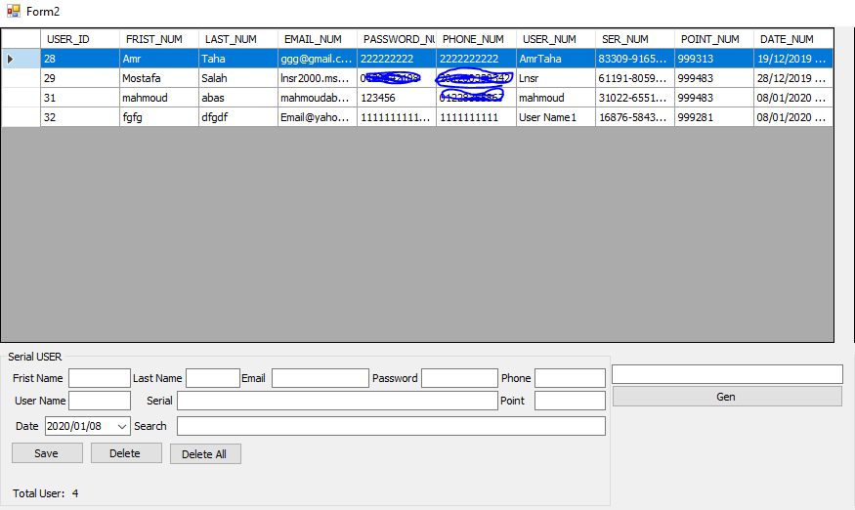The height and width of the screenshot is (510, 855).
Task: Open the Date picker dropdown
Action: coord(122,426)
